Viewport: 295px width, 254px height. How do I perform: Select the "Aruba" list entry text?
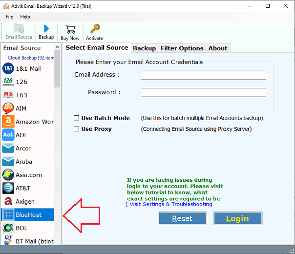(24, 162)
